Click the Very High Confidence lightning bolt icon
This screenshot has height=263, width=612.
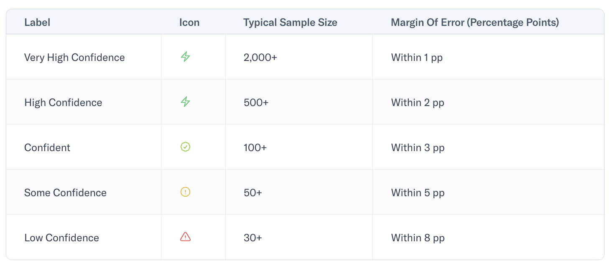pyautogui.click(x=185, y=57)
